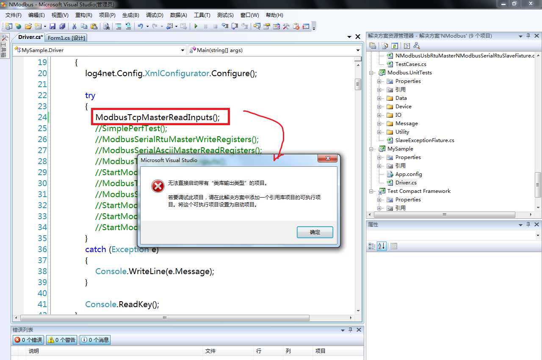542x360 pixels.
Task: Select App.config in Solution Explorer
Action: pos(409,174)
